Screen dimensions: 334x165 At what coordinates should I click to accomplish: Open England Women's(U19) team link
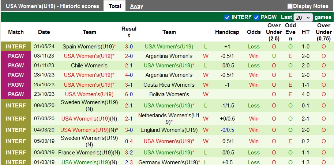tap(169, 130)
